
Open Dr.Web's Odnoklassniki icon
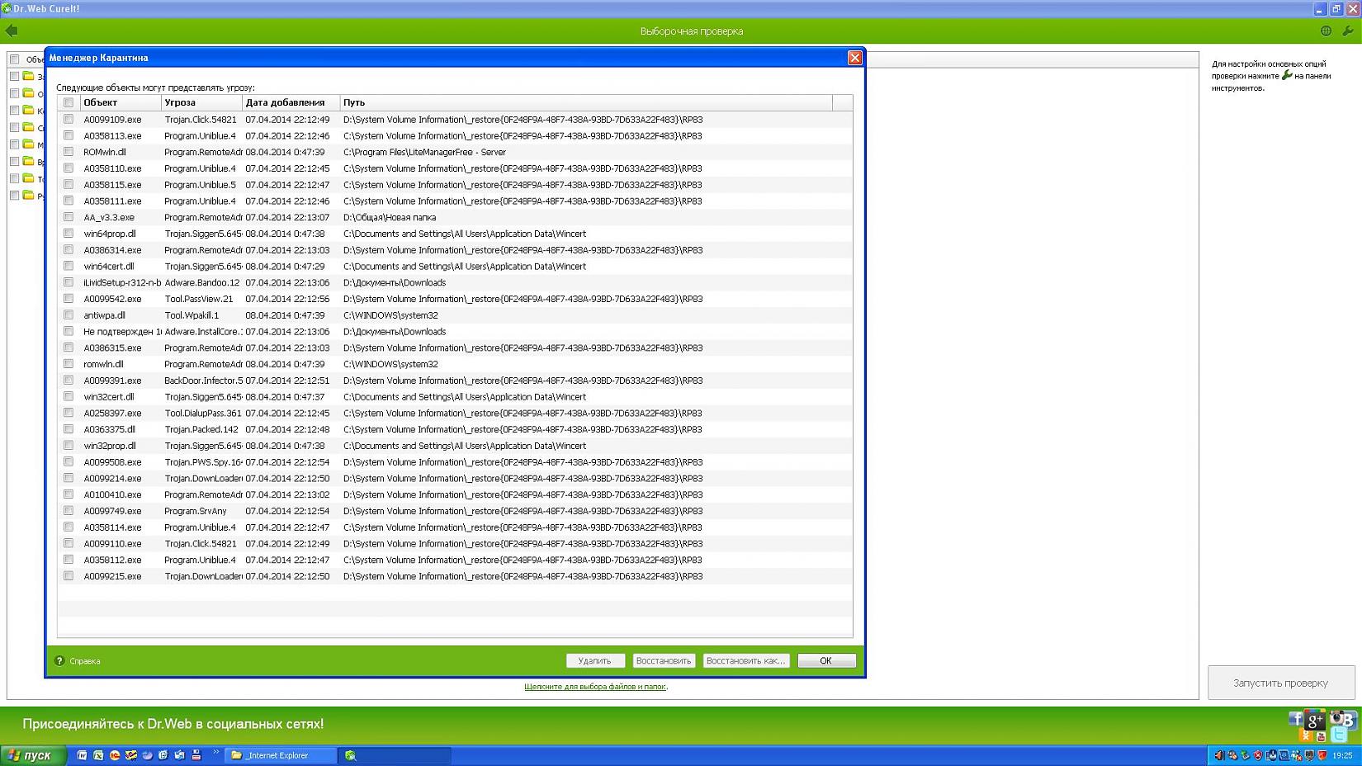(1305, 735)
